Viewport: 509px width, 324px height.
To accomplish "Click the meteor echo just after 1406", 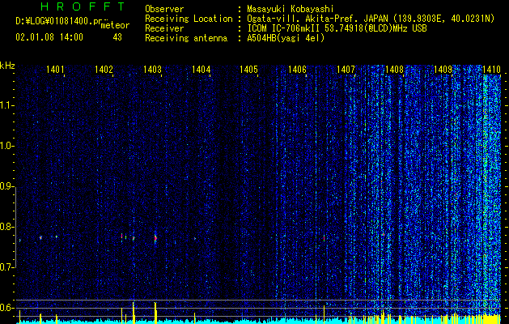I will pos(324,238).
